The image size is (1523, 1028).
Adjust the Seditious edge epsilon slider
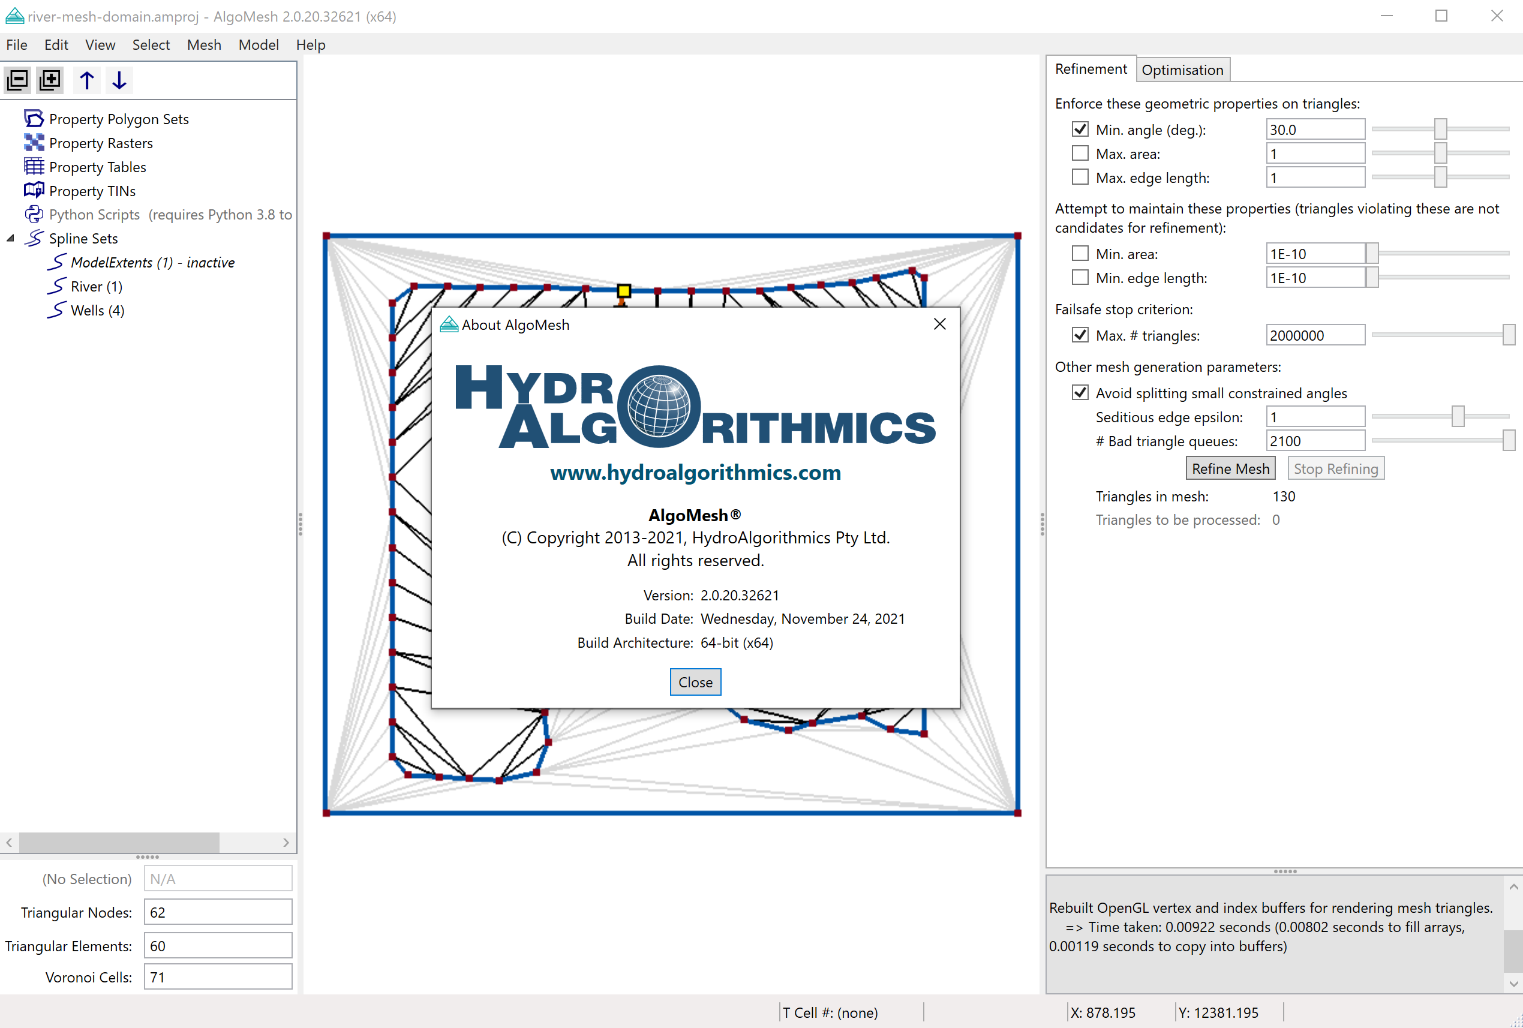1458,417
